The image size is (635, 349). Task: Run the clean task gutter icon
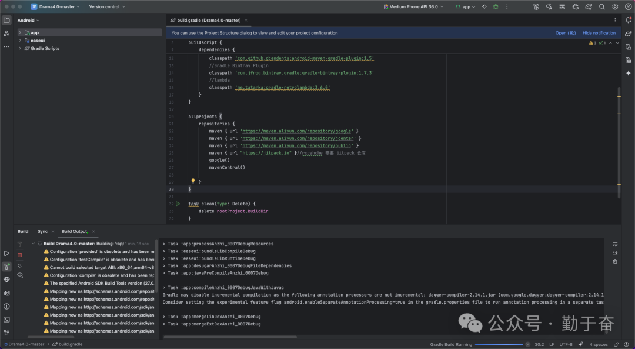click(x=178, y=204)
